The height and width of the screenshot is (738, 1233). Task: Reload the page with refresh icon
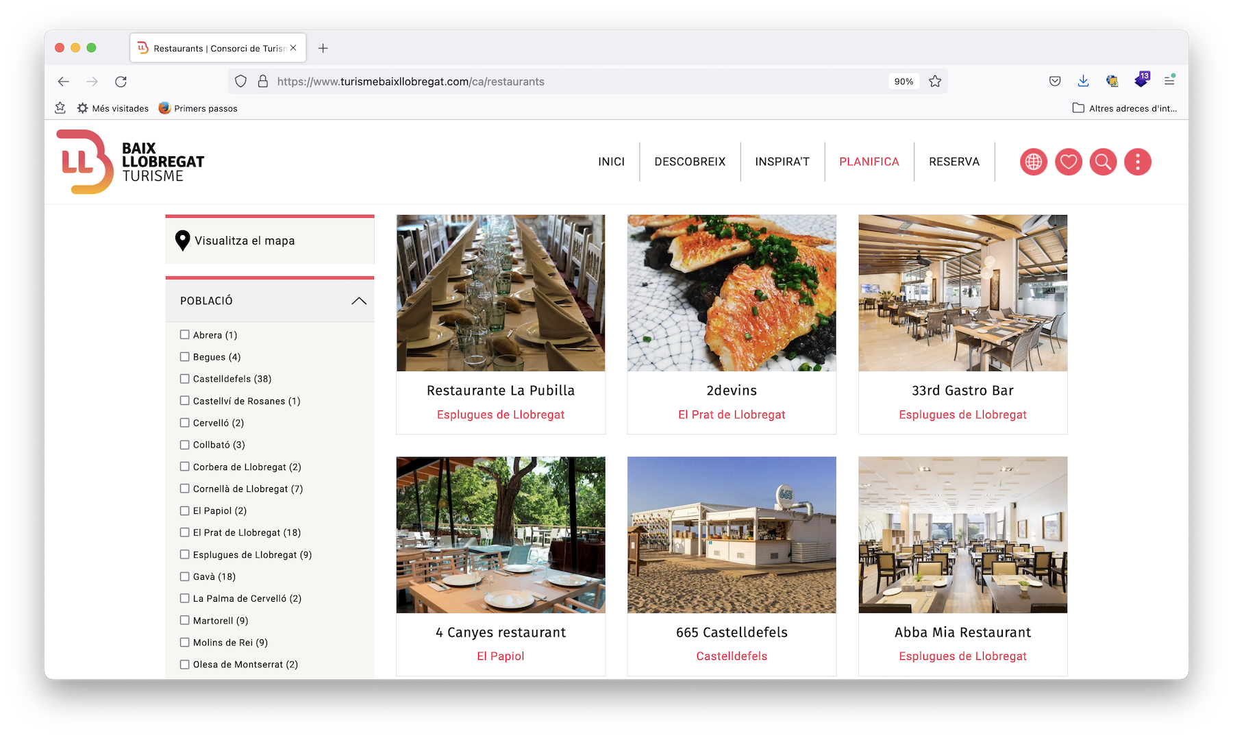(121, 82)
